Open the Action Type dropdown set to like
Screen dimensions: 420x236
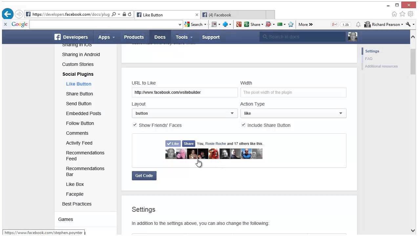click(x=293, y=113)
